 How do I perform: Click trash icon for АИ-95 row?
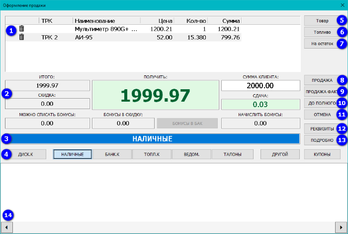tap(21, 37)
